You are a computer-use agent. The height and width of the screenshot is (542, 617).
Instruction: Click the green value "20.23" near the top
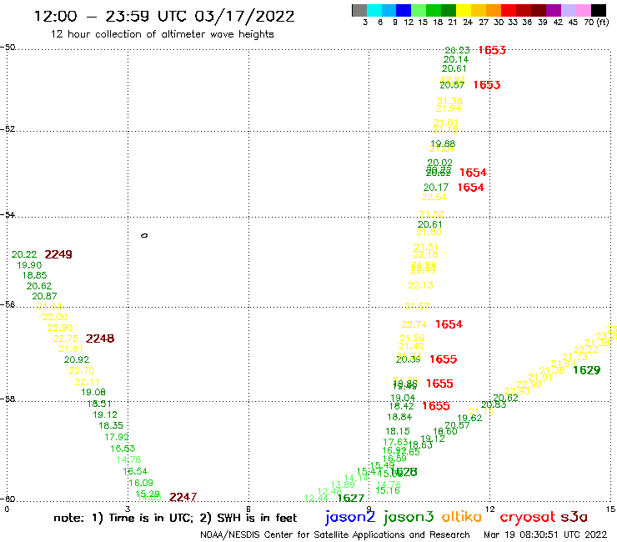pos(457,50)
